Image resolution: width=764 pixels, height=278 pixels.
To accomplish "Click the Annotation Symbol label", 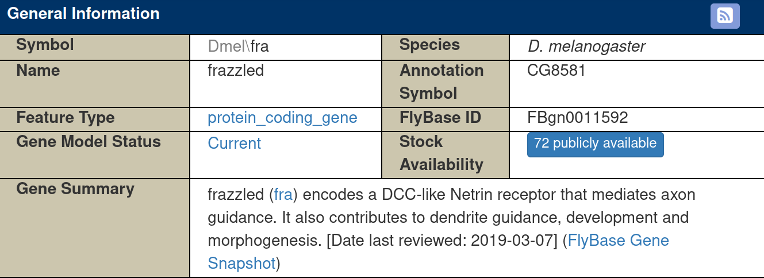I will [x=441, y=82].
